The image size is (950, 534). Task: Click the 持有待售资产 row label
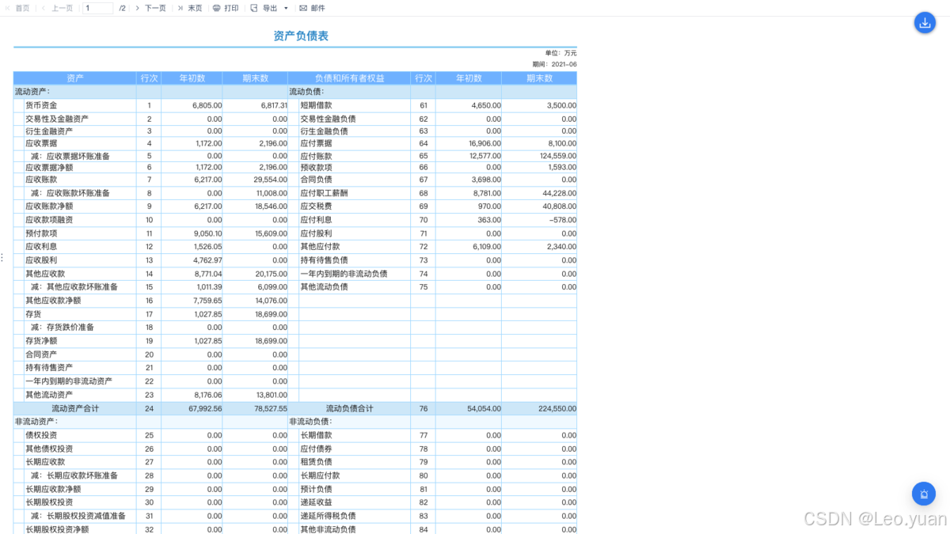click(x=49, y=368)
